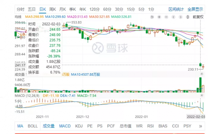Open 区间统计 range statistics
This screenshot has height=134, width=208.
click(176, 9)
